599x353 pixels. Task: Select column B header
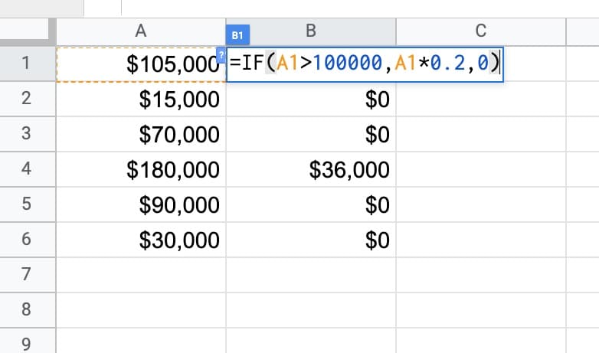point(311,30)
